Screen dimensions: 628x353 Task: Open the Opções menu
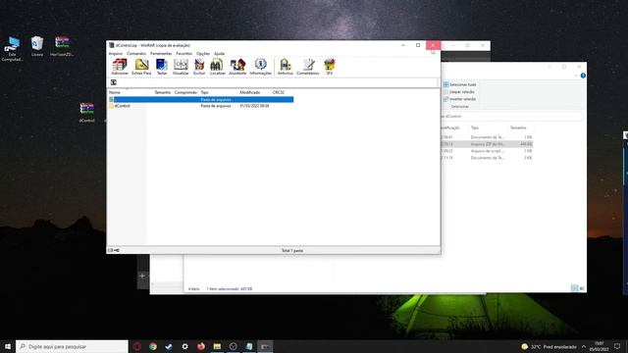(203, 54)
